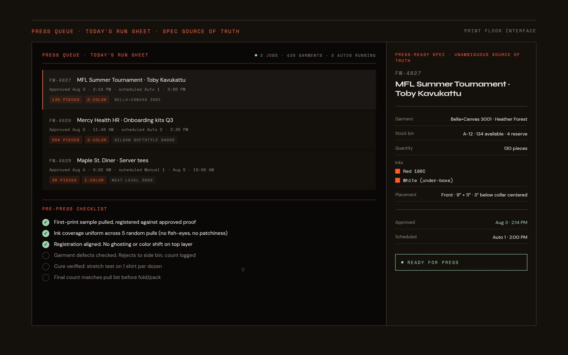Viewport: 568px width, 355px height.
Task: Uncheck first-print sample pulled checklist item
Action: pyautogui.click(x=46, y=222)
